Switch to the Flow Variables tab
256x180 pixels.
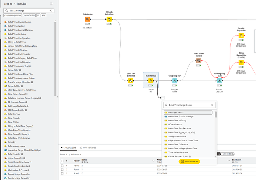pyautogui.click(x=88, y=147)
